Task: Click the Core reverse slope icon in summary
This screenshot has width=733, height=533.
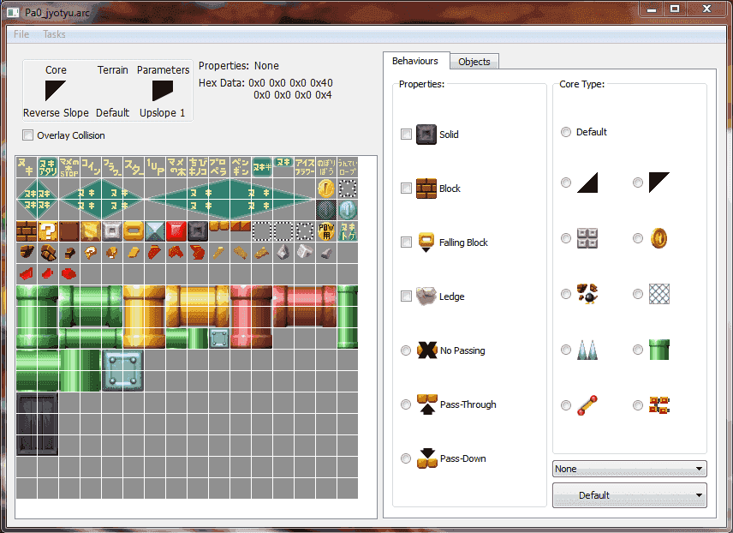Action: point(55,90)
